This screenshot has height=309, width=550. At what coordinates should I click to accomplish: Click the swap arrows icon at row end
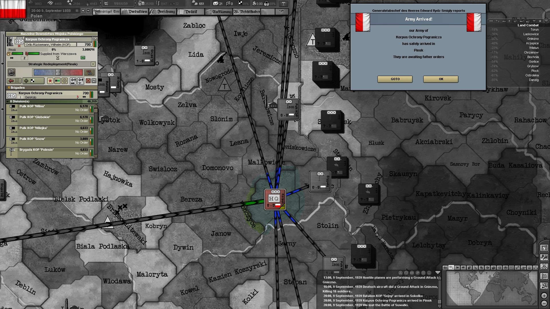(94, 81)
